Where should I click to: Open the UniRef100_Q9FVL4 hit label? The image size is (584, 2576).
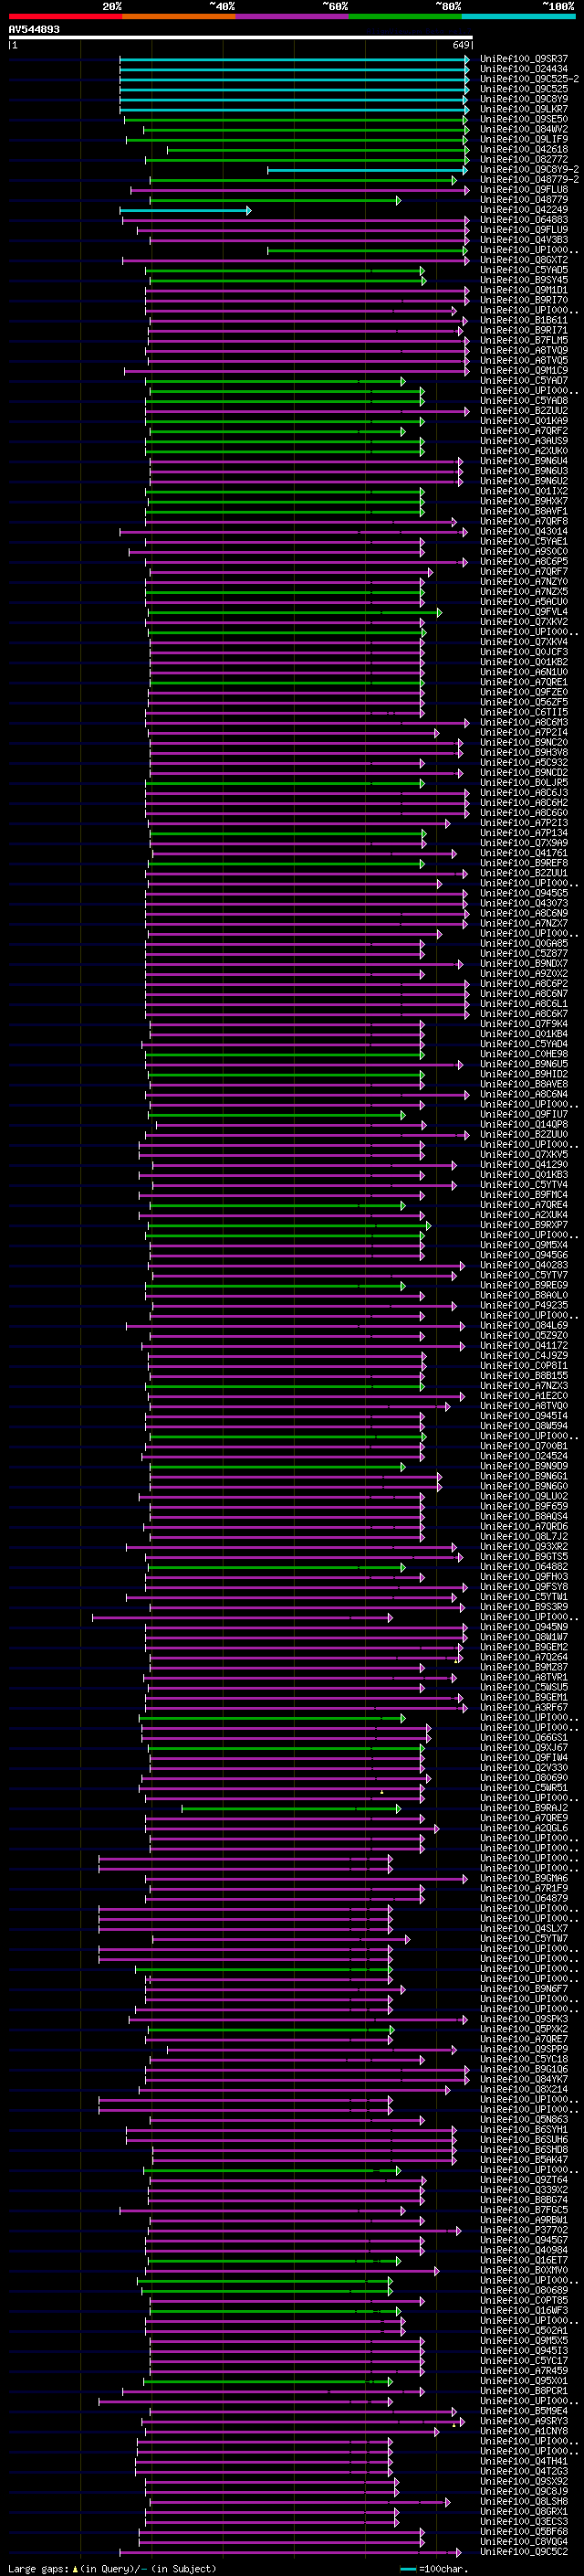point(524,612)
